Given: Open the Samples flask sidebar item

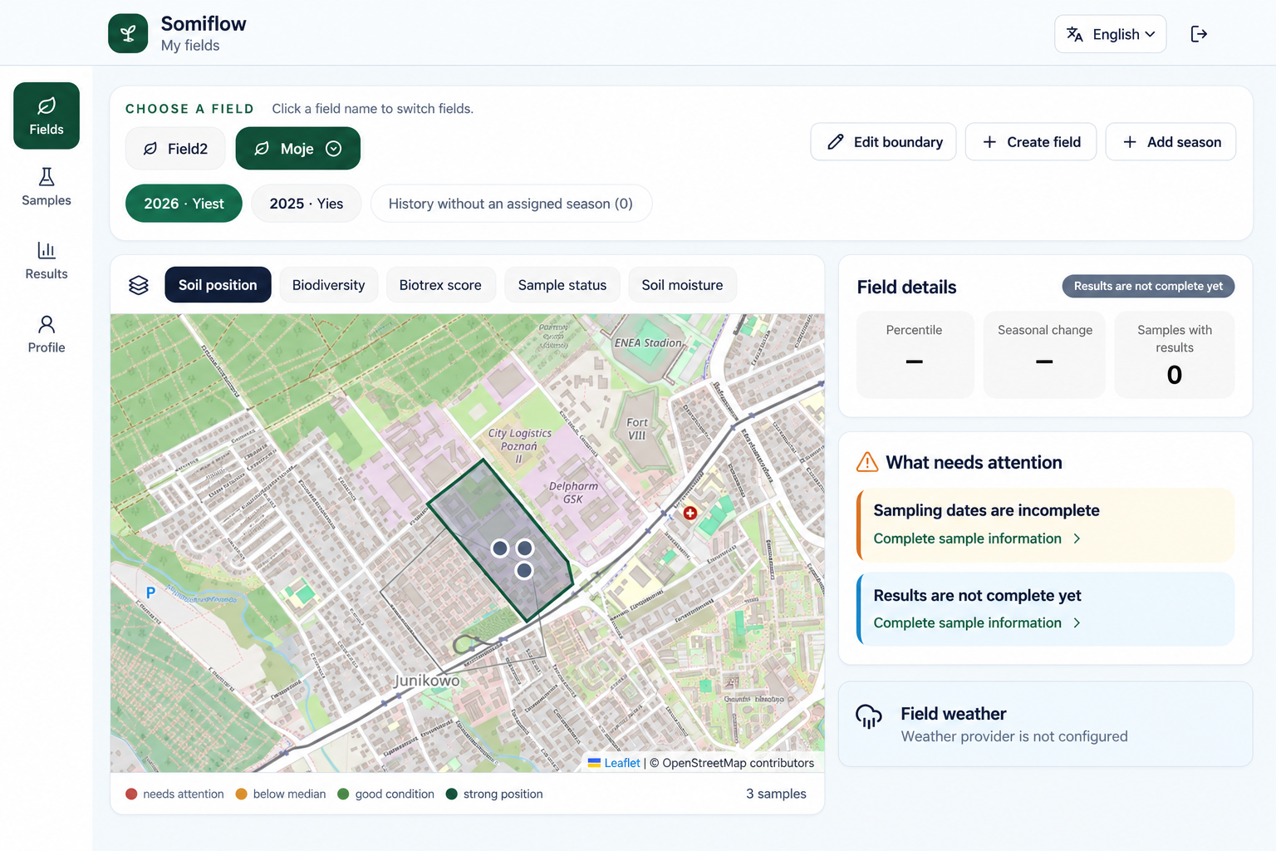Looking at the screenshot, I should [47, 187].
